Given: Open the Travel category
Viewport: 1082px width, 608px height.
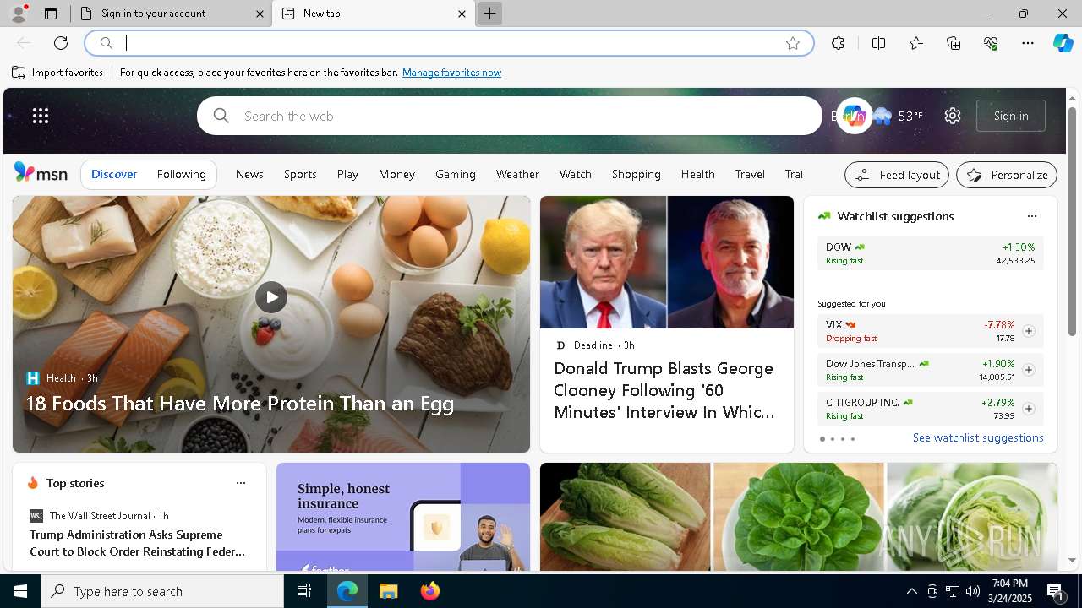Looking at the screenshot, I should click(x=750, y=174).
